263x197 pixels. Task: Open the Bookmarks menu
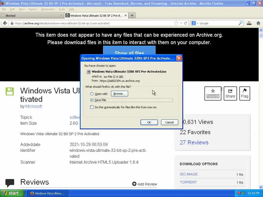48,9
